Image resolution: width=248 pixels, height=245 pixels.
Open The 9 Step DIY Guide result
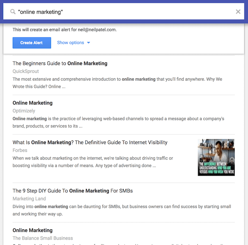pos(73,191)
